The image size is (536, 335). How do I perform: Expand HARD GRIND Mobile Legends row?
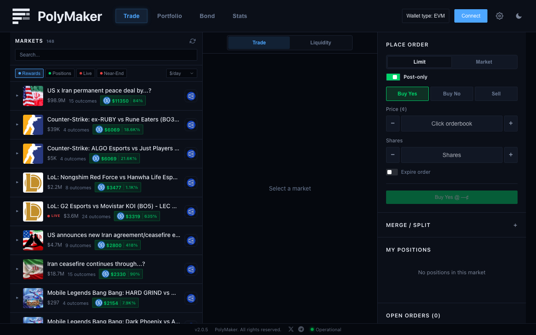pyautogui.click(x=17, y=298)
